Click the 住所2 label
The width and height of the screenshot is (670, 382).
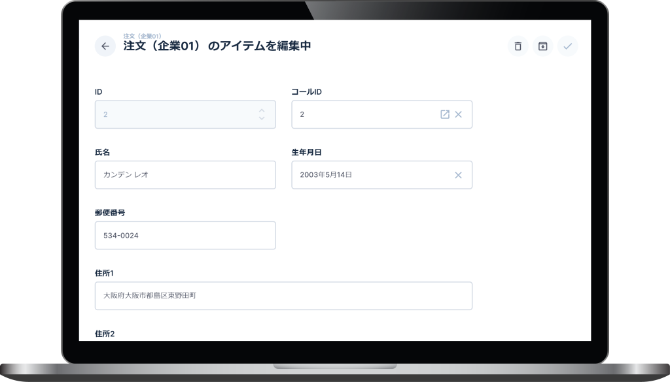click(x=105, y=334)
